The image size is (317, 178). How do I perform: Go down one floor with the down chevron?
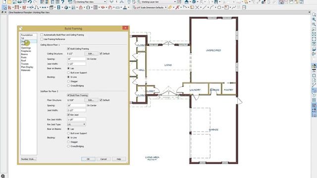111,2
